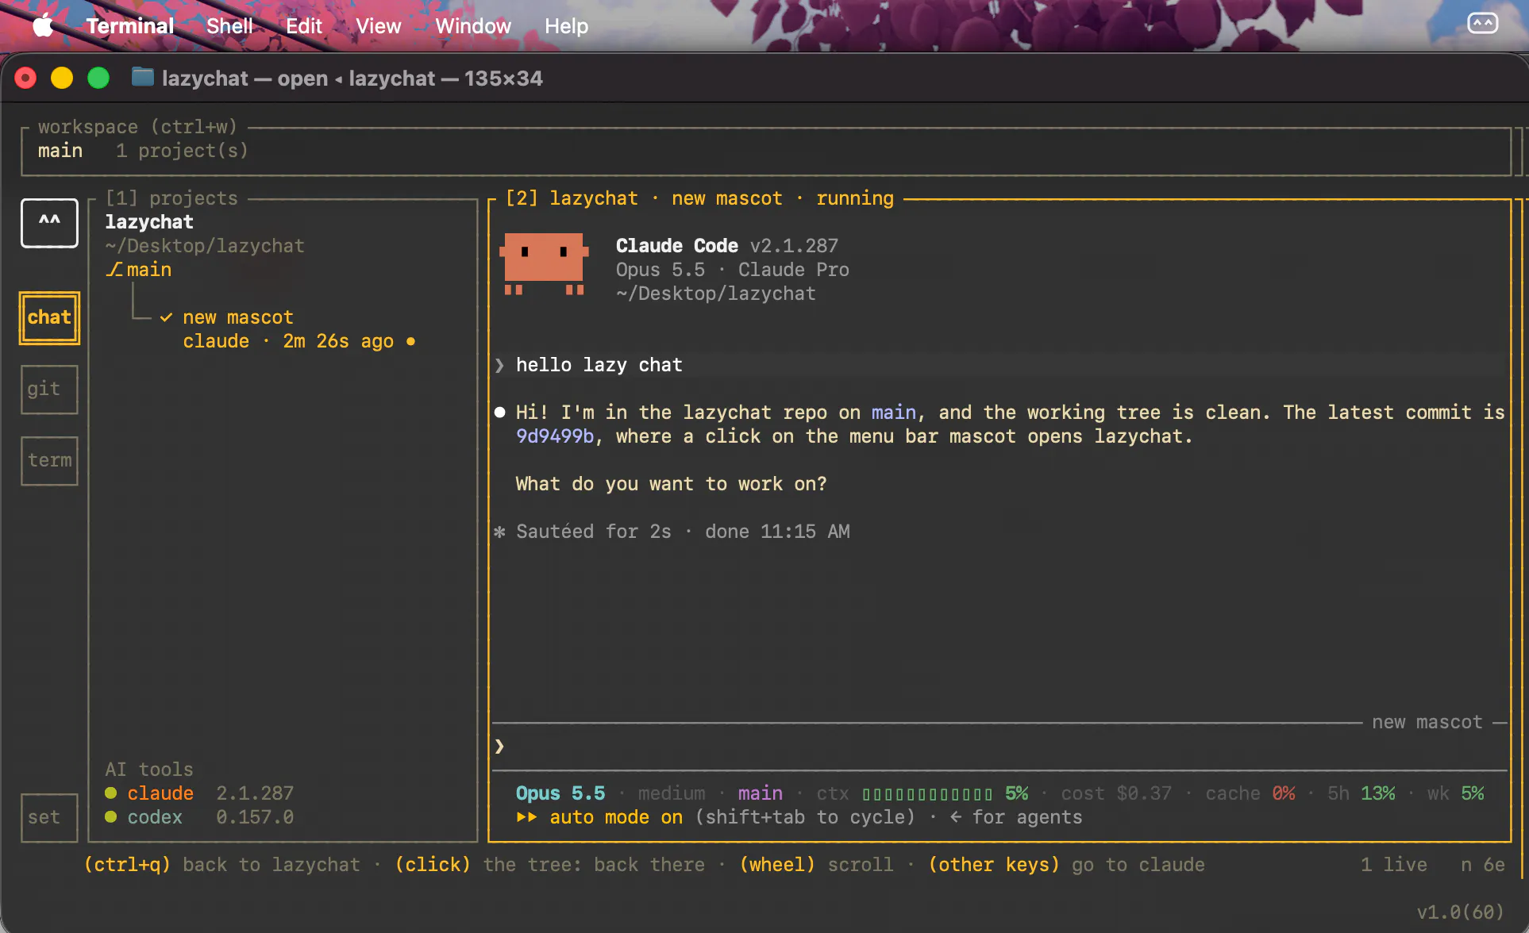Image resolution: width=1529 pixels, height=933 pixels.
Task: Click the main branch under lazychat project
Action: [x=149, y=270]
